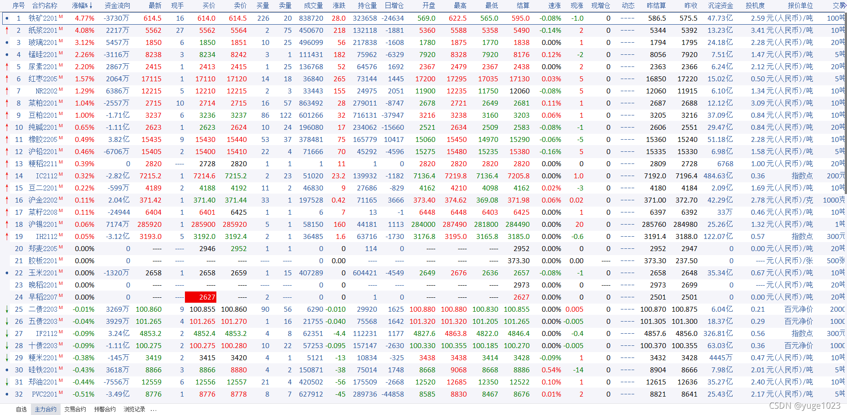Image resolution: width=847 pixels, height=415 pixels.
Task: Click the down arrow icon on row 郑油2201
Action: [x=7, y=382]
